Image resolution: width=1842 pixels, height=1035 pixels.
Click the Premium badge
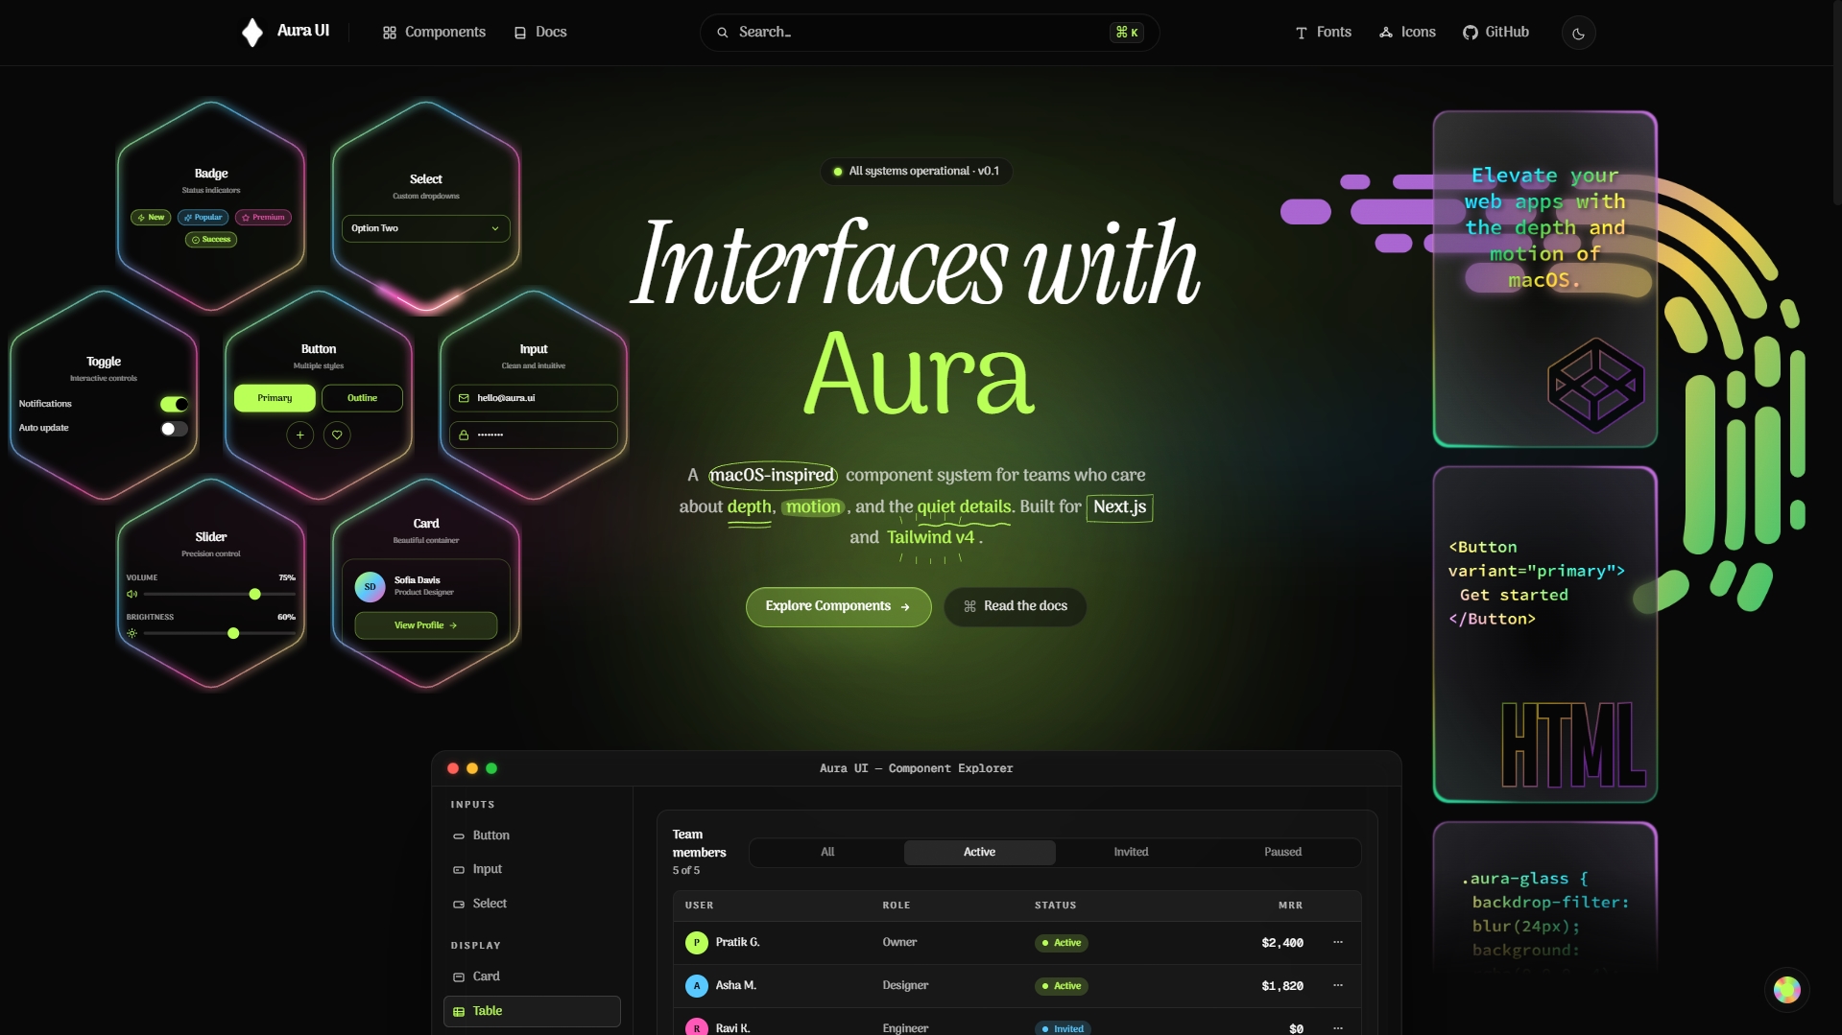click(x=263, y=218)
